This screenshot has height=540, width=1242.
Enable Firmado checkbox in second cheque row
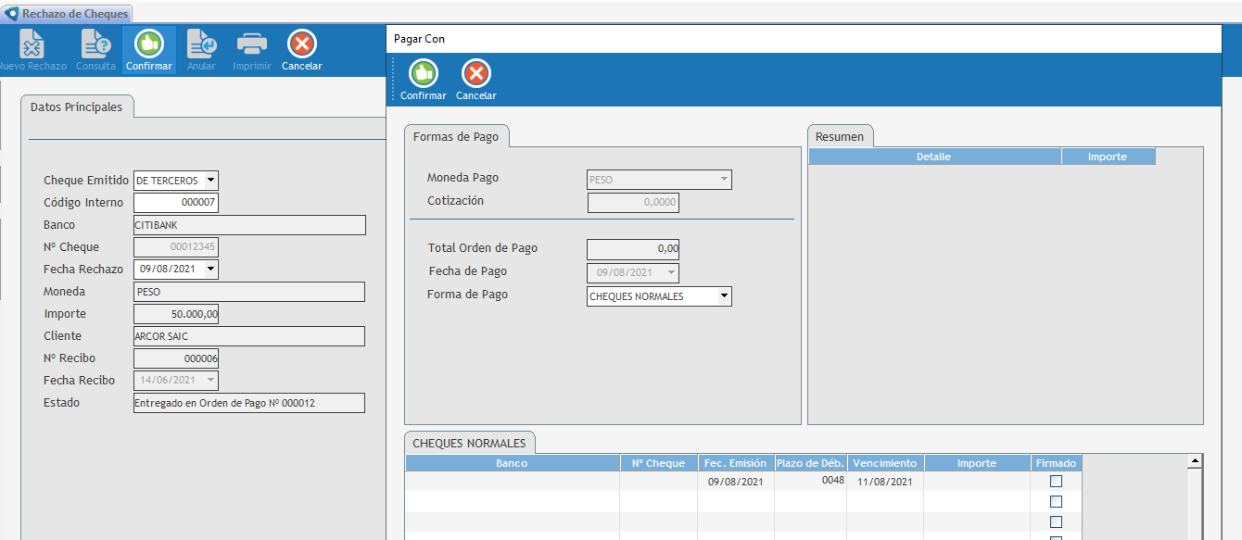coord(1056,502)
